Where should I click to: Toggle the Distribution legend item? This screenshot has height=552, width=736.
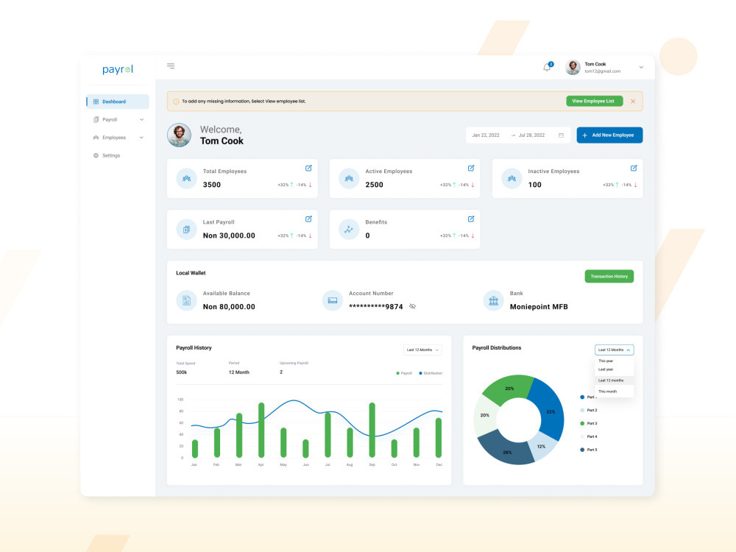(x=431, y=373)
